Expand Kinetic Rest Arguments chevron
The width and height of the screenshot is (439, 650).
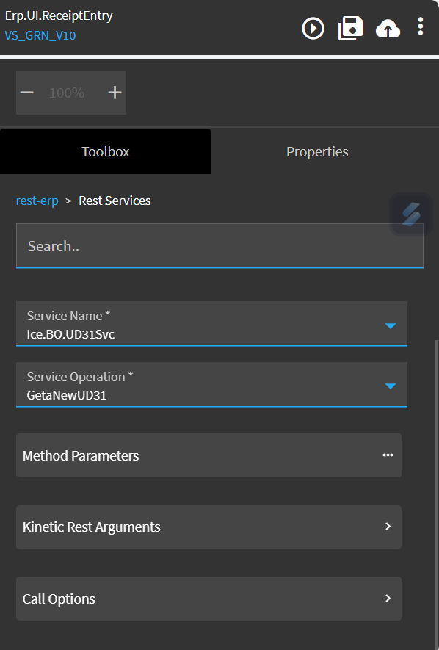tap(388, 527)
